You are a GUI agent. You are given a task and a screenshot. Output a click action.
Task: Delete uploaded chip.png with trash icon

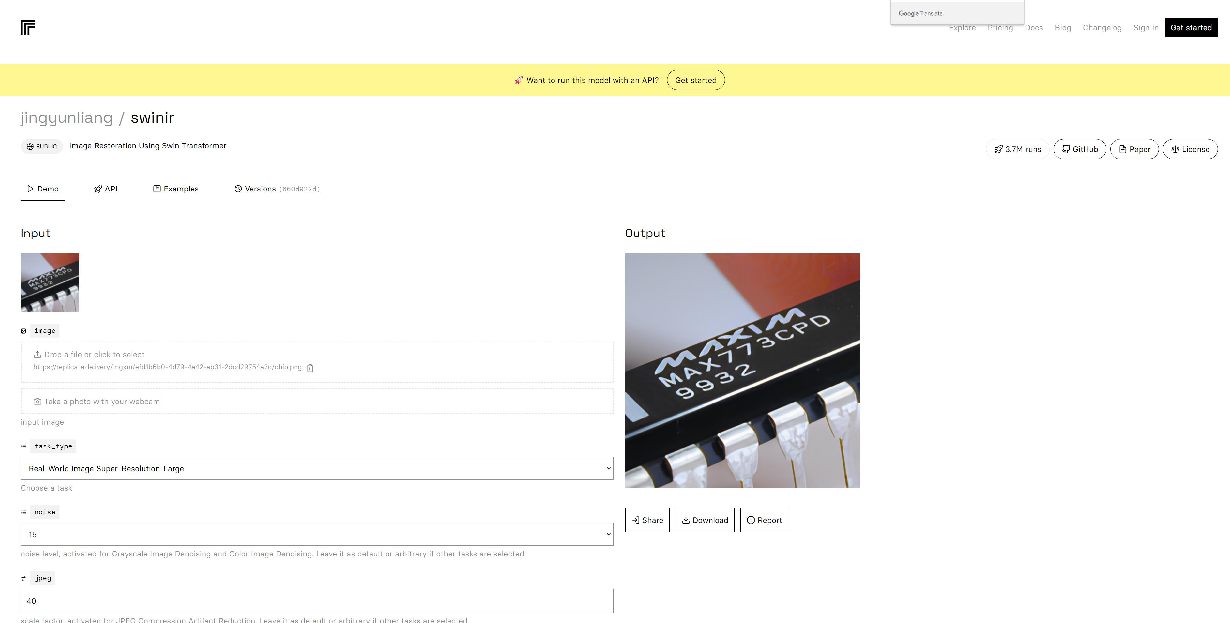(x=310, y=368)
